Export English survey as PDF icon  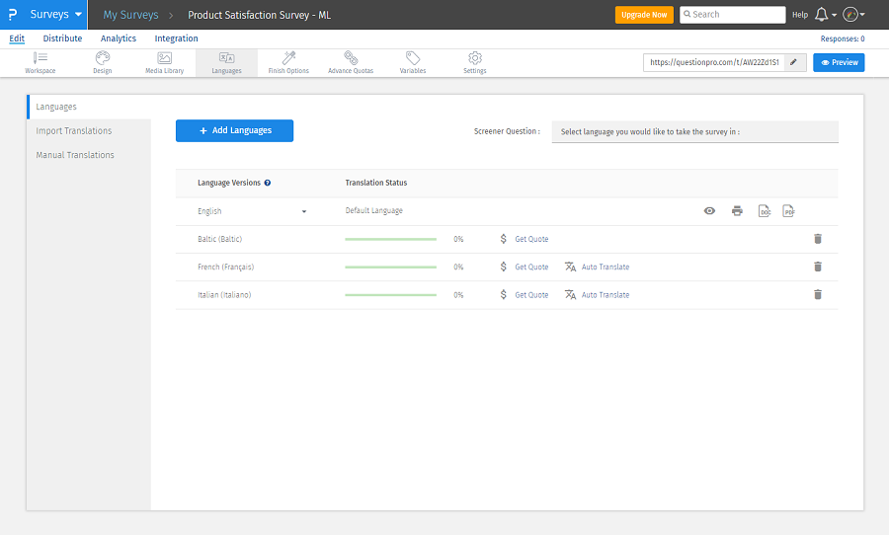pyautogui.click(x=788, y=211)
